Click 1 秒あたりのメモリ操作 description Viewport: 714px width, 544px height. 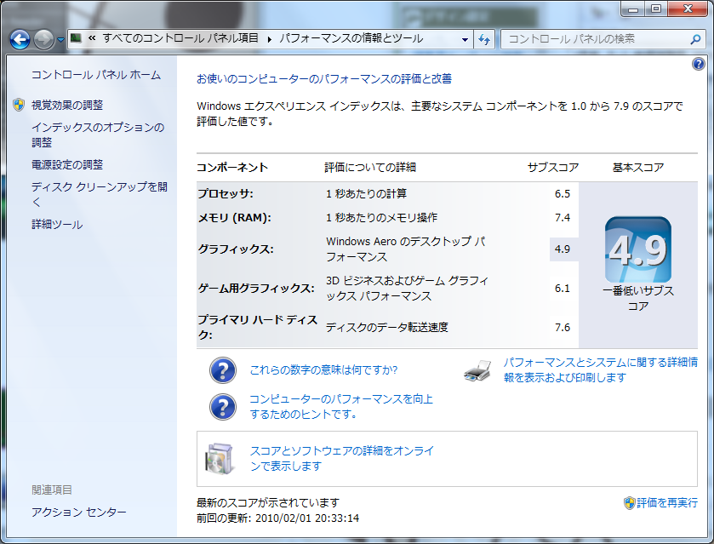tap(381, 218)
